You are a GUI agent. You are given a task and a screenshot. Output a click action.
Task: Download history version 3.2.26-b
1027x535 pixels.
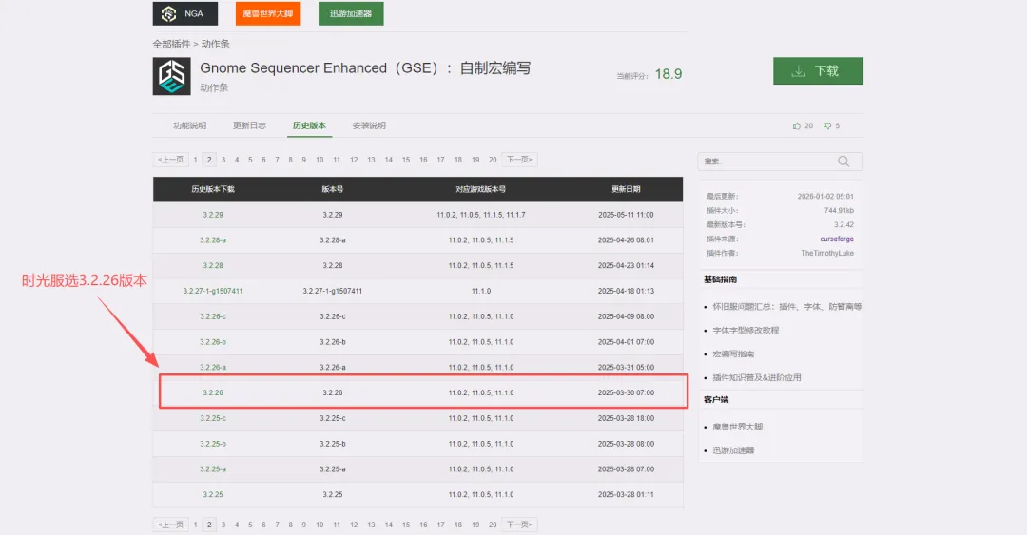213,342
